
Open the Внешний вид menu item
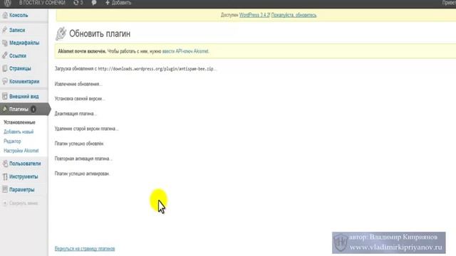click(x=24, y=97)
